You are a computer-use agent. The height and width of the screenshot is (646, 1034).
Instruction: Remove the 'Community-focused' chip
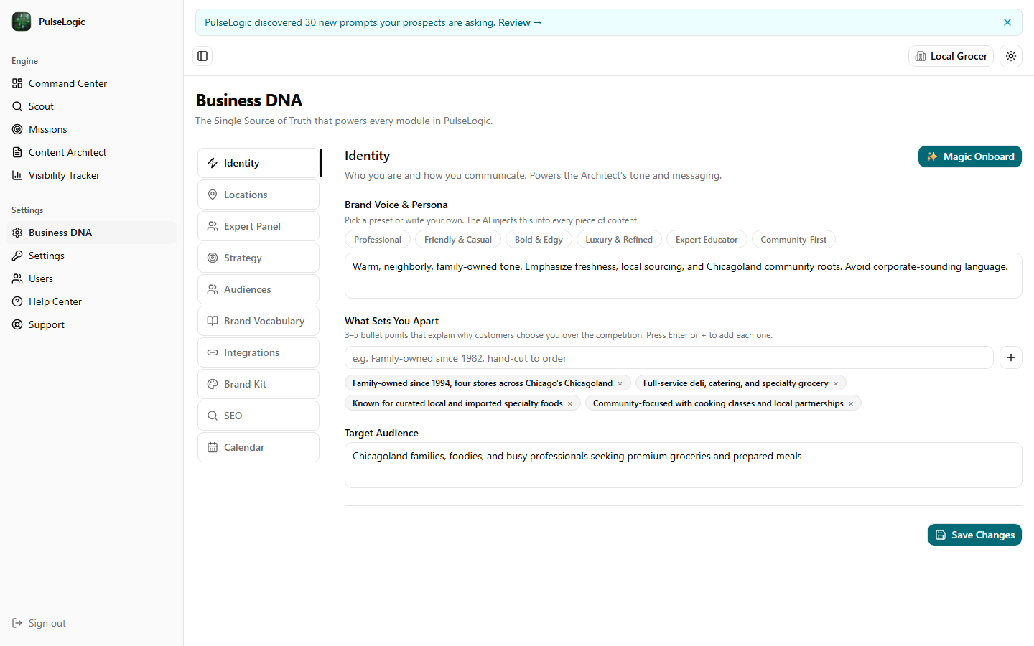[851, 404]
